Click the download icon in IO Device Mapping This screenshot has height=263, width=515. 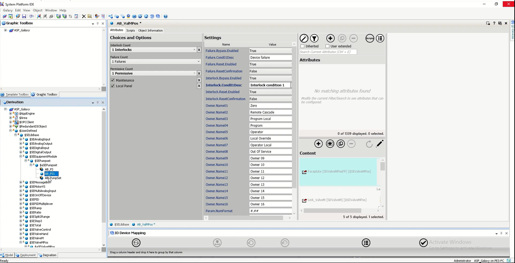[217, 243]
